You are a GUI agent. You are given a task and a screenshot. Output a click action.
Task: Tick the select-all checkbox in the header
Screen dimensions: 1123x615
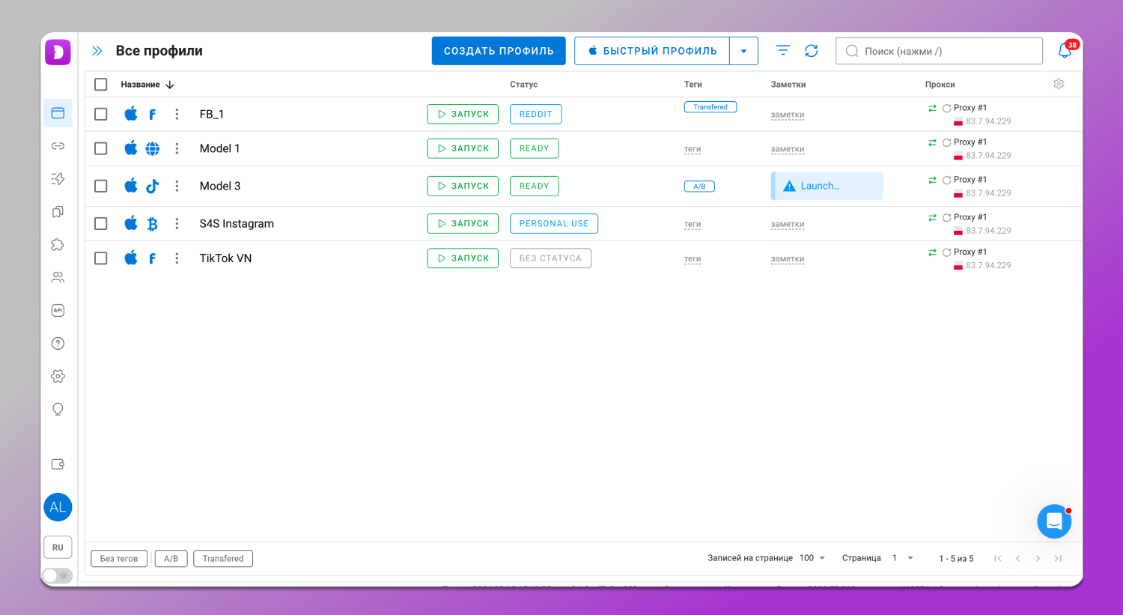(x=101, y=85)
